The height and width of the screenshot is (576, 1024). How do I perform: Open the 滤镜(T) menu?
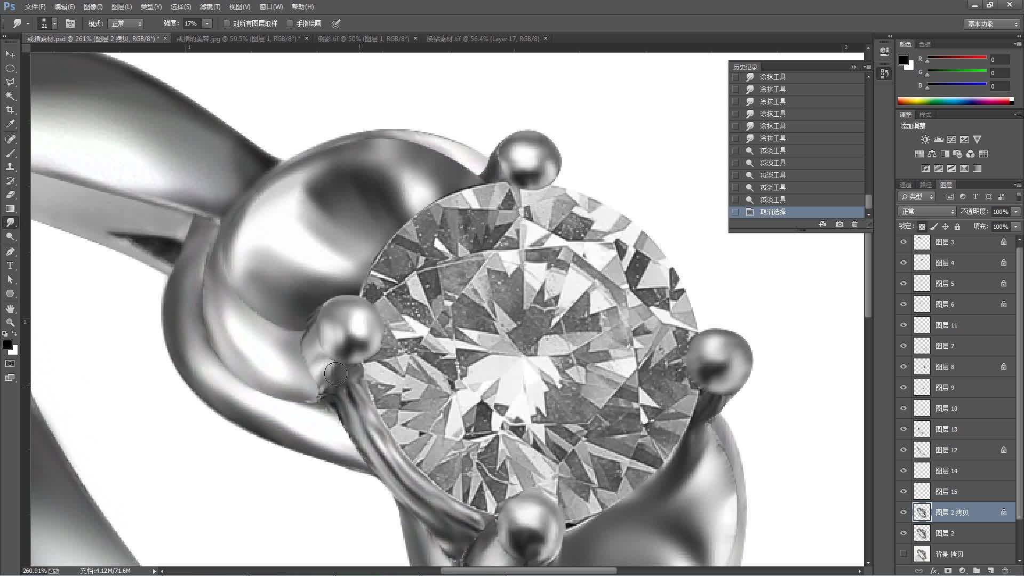210,7
